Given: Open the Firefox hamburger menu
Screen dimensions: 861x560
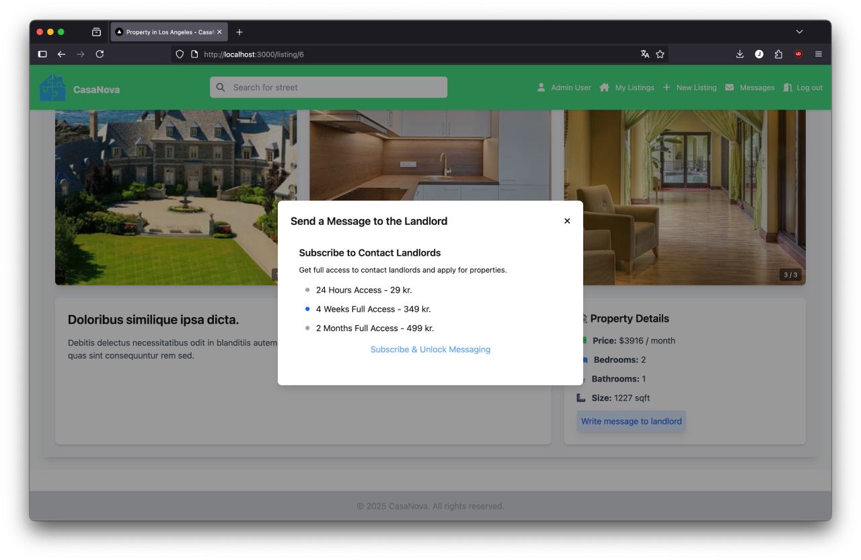Looking at the screenshot, I should [819, 55].
